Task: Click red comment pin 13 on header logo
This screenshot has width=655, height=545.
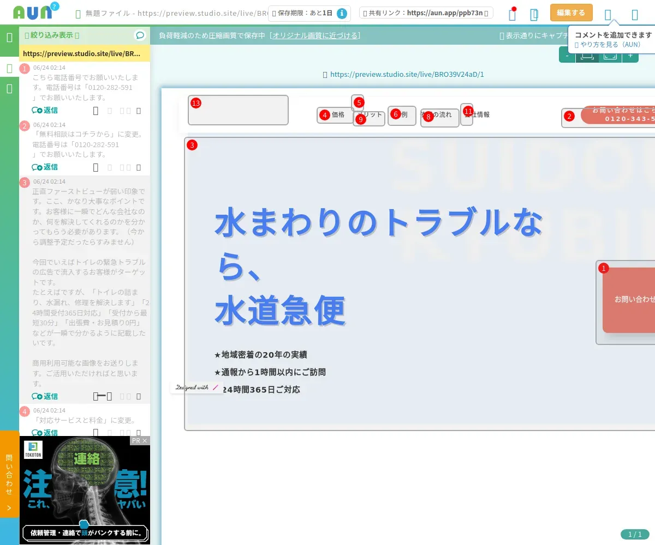Action: pyautogui.click(x=196, y=103)
